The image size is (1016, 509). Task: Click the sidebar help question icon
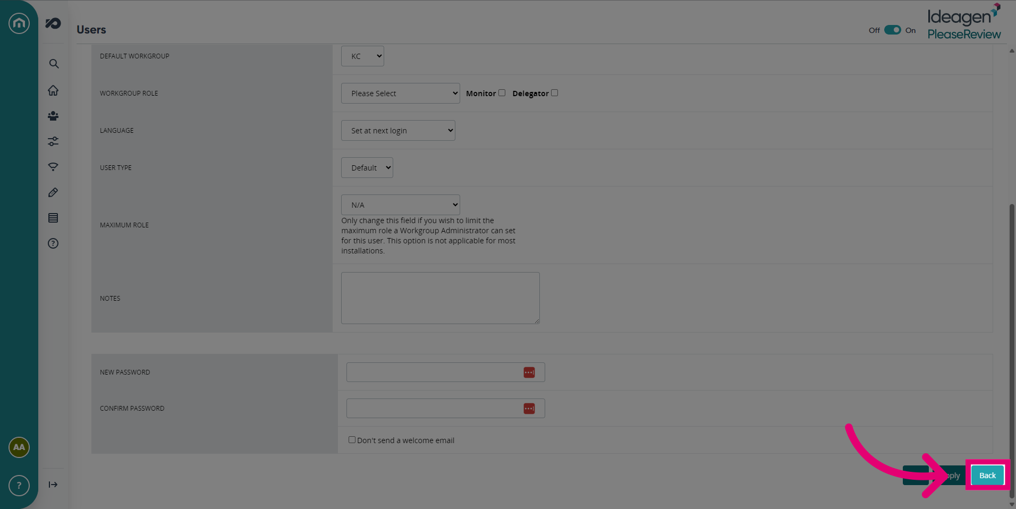(53, 243)
